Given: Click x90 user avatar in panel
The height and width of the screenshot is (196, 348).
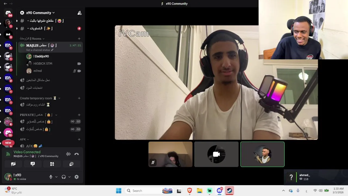Looking at the screenshot, I should click(x=8, y=177).
